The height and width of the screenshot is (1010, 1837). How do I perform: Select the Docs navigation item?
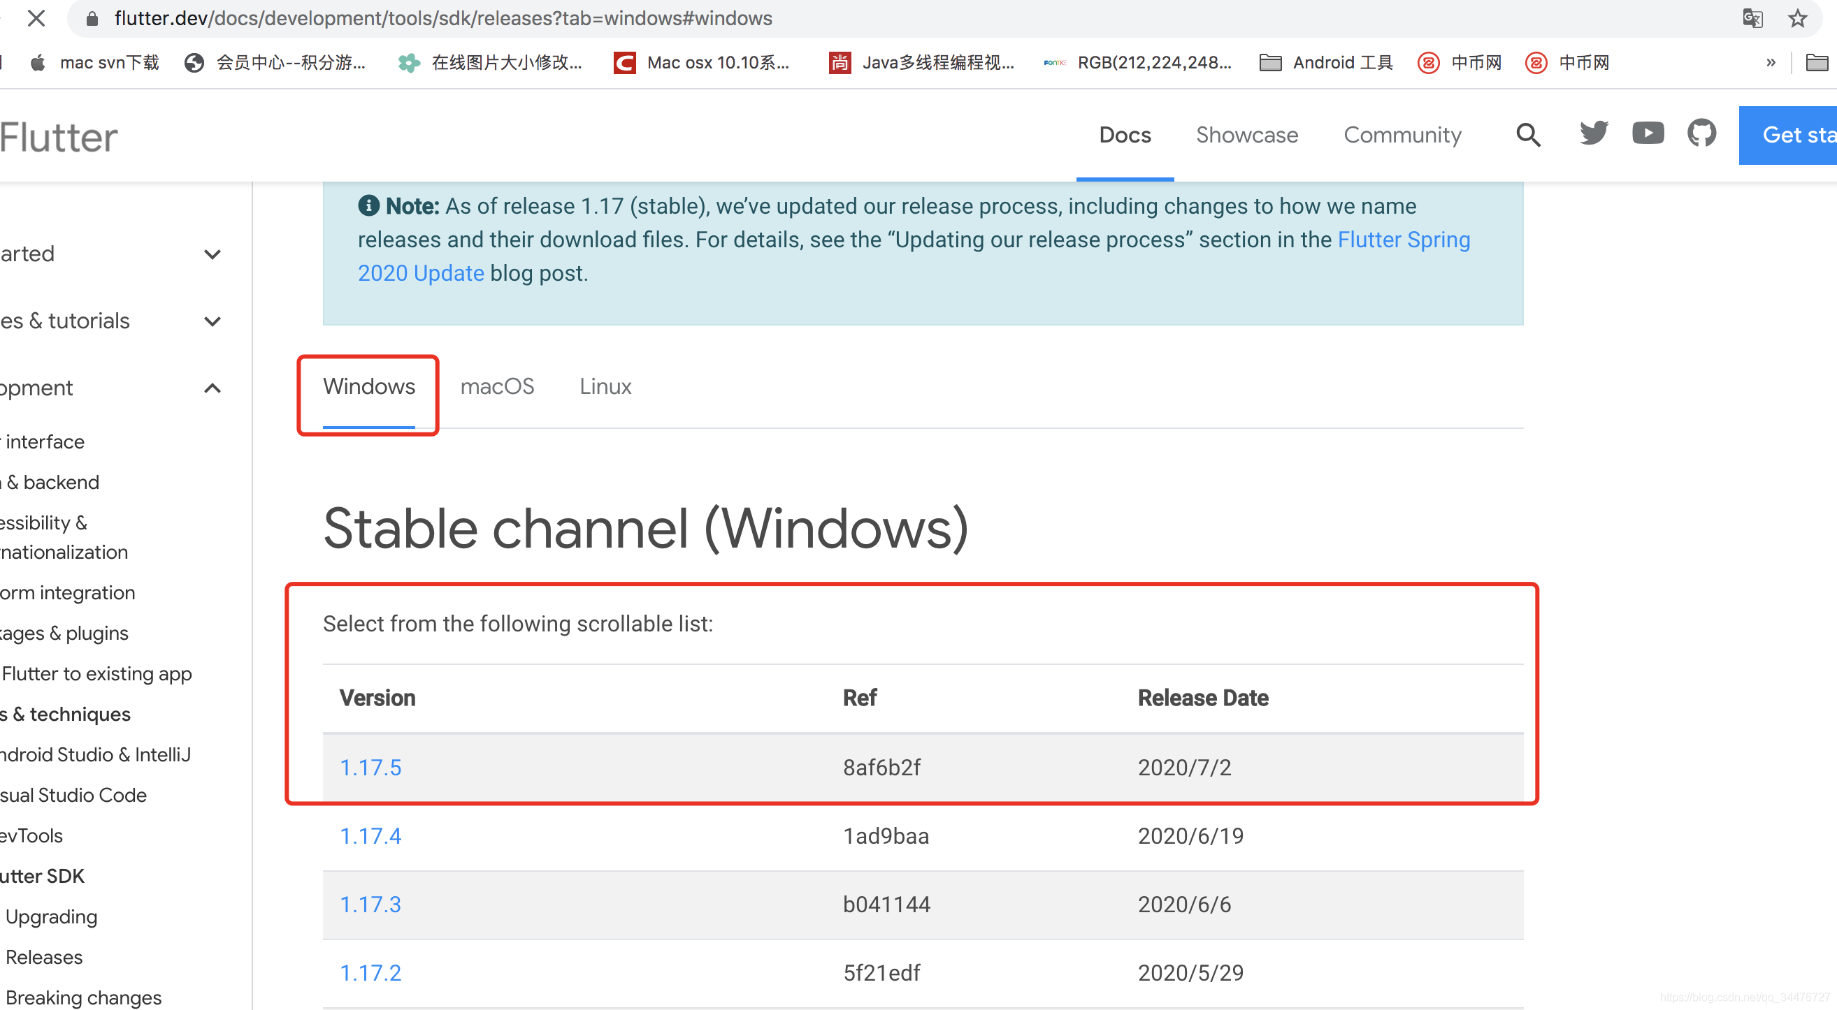1125,135
